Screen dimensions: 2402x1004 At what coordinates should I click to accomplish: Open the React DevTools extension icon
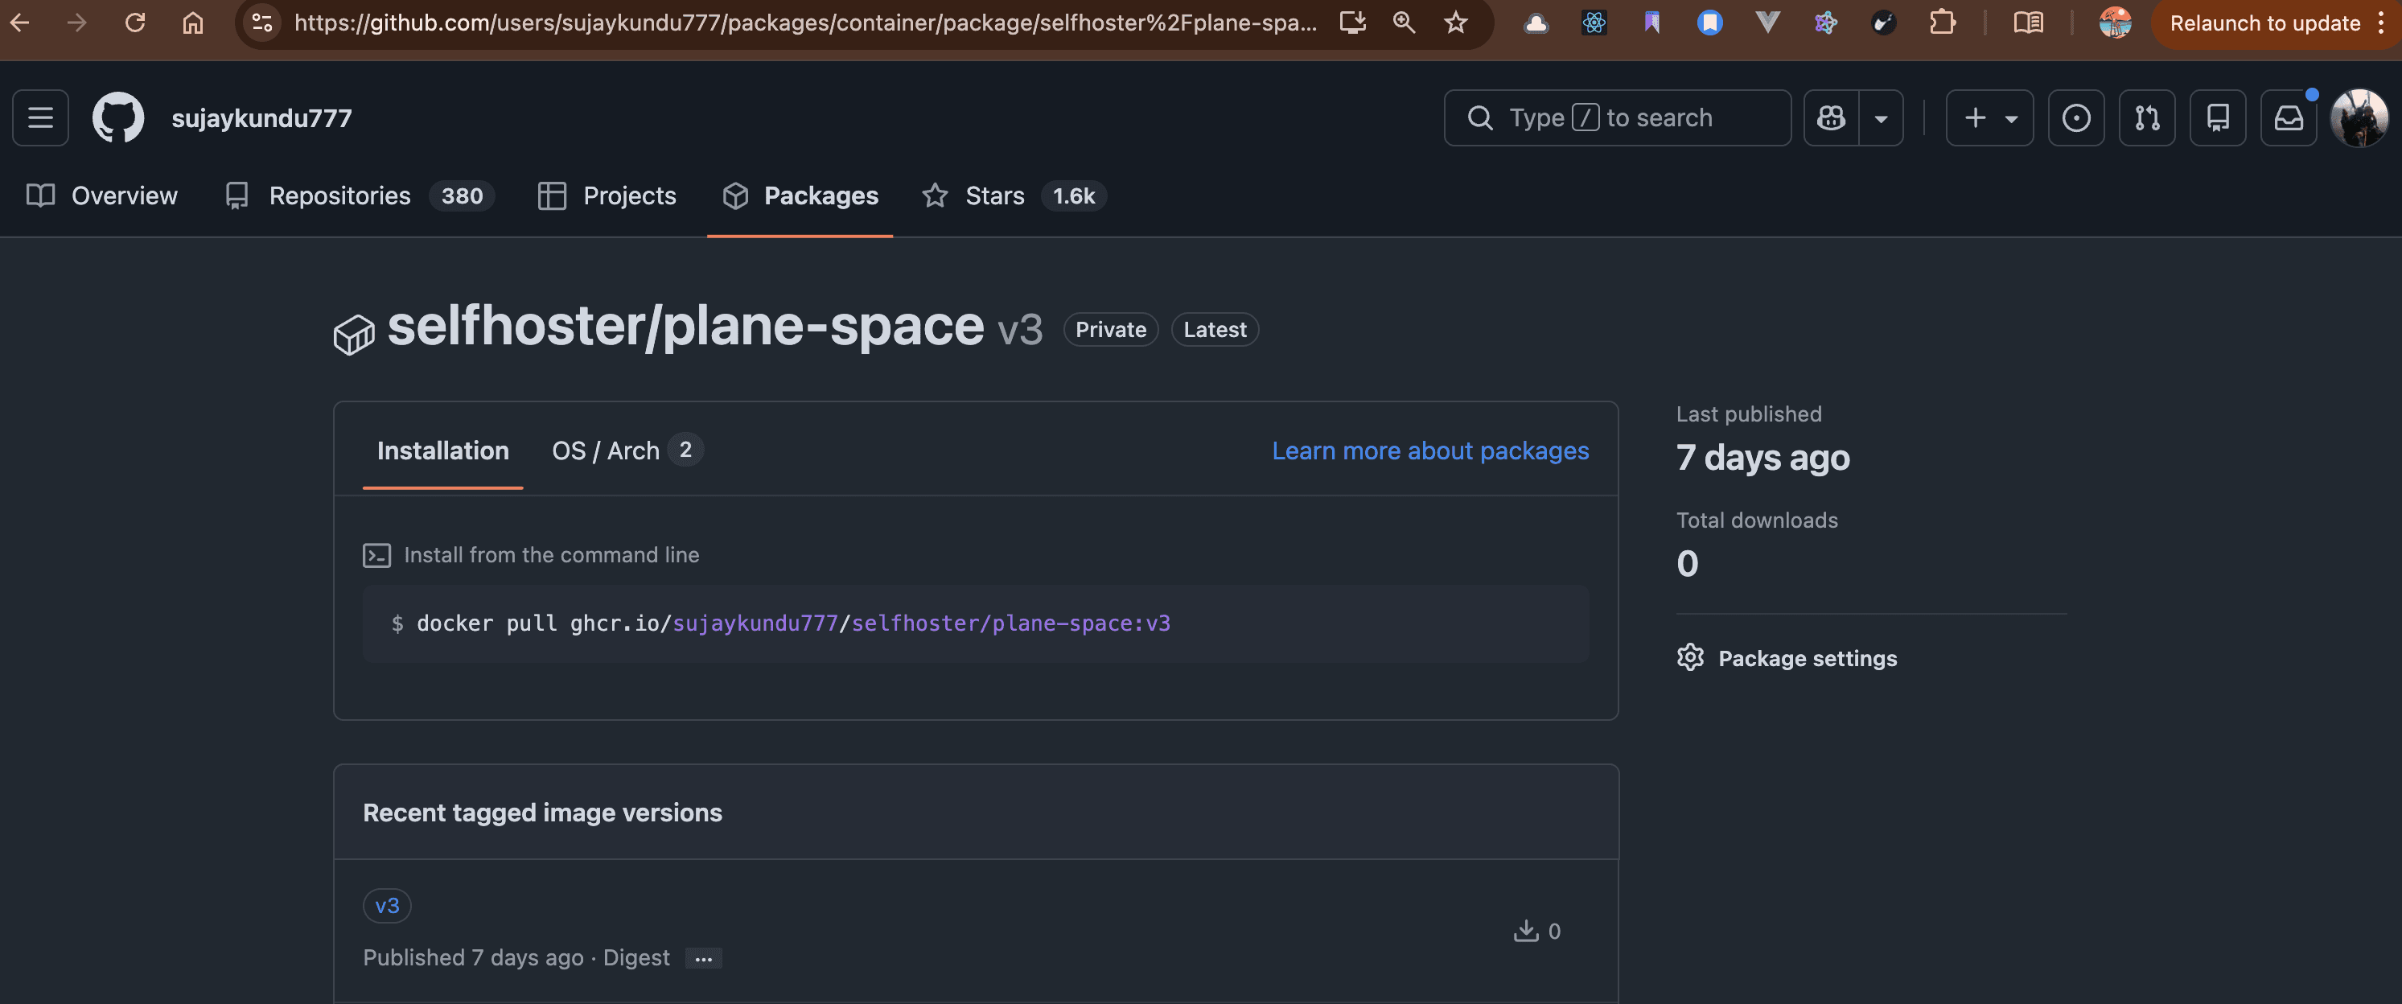point(1594,23)
